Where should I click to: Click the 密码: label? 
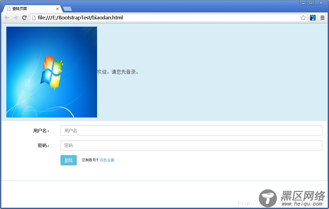click(44, 145)
